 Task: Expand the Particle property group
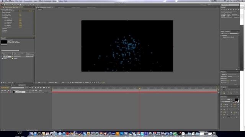click(x=3, y=30)
